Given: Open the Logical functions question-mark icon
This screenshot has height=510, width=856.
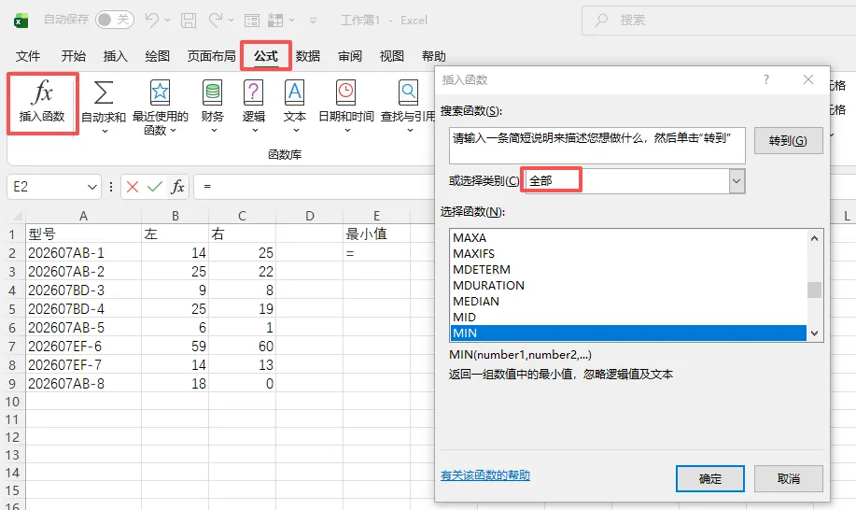Looking at the screenshot, I should tap(253, 92).
